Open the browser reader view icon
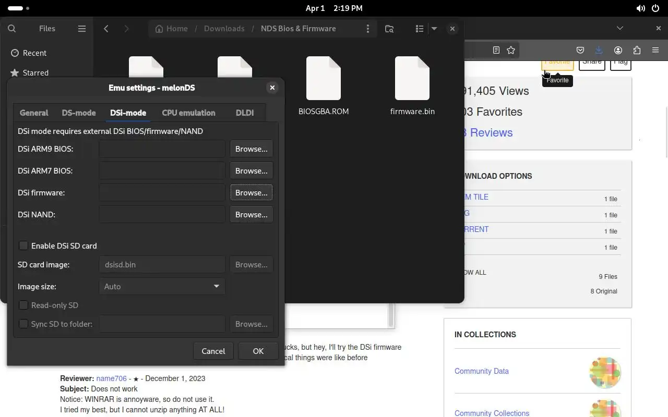 coord(496,50)
